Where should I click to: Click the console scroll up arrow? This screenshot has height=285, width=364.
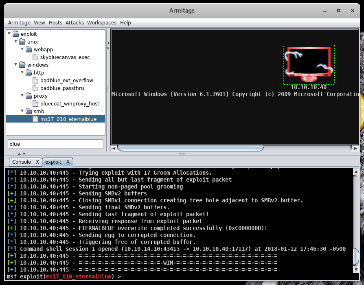click(356, 172)
